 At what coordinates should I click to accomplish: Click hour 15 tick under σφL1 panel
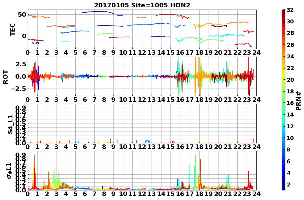(x=170, y=194)
